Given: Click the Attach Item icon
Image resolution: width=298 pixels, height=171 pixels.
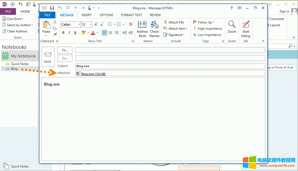Looking at the screenshot, I should 165,28.
